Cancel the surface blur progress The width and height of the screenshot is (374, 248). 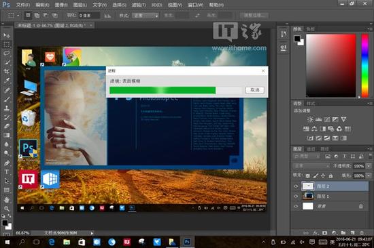[255, 90]
